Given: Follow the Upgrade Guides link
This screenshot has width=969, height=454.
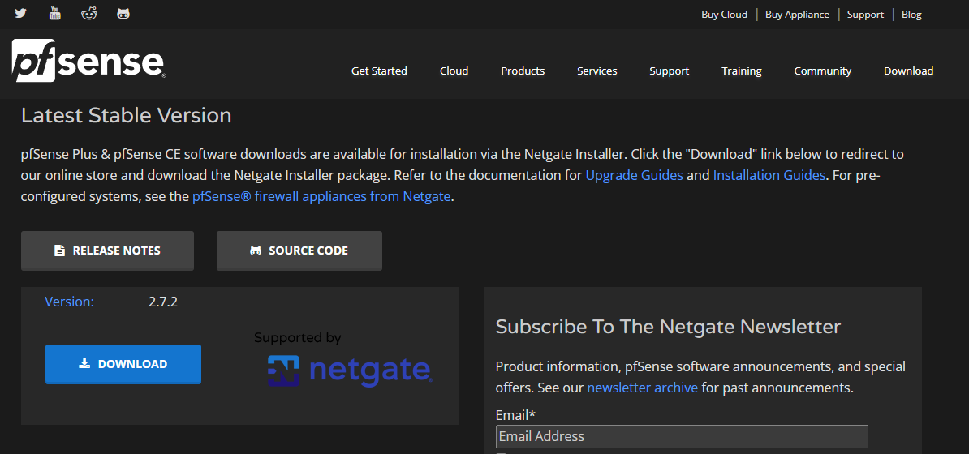Looking at the screenshot, I should (x=634, y=175).
